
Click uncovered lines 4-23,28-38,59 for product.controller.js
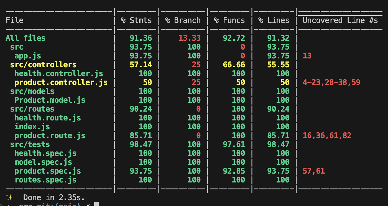tap(331, 82)
